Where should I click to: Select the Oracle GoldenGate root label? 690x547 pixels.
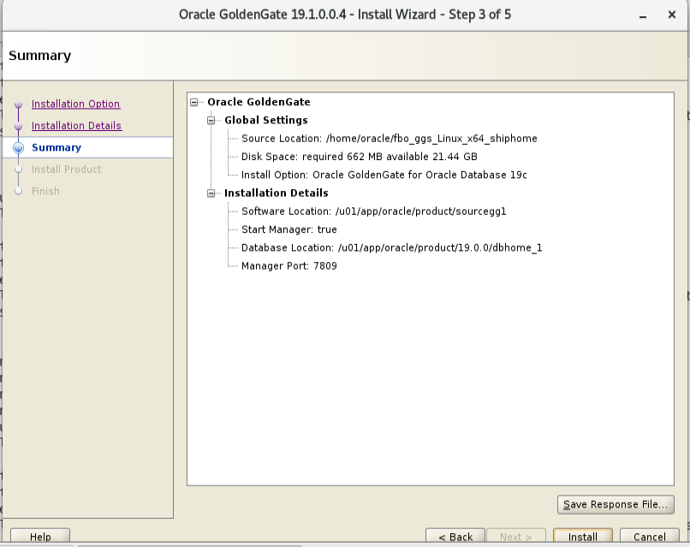[x=259, y=102]
